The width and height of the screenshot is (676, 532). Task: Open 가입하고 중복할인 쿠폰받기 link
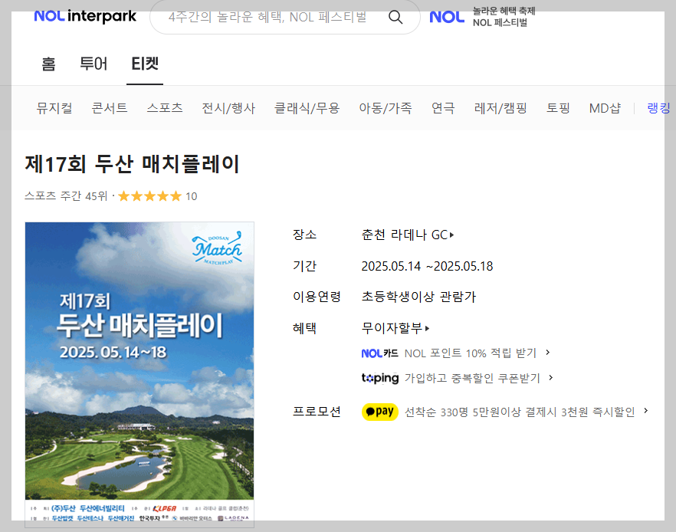click(472, 378)
